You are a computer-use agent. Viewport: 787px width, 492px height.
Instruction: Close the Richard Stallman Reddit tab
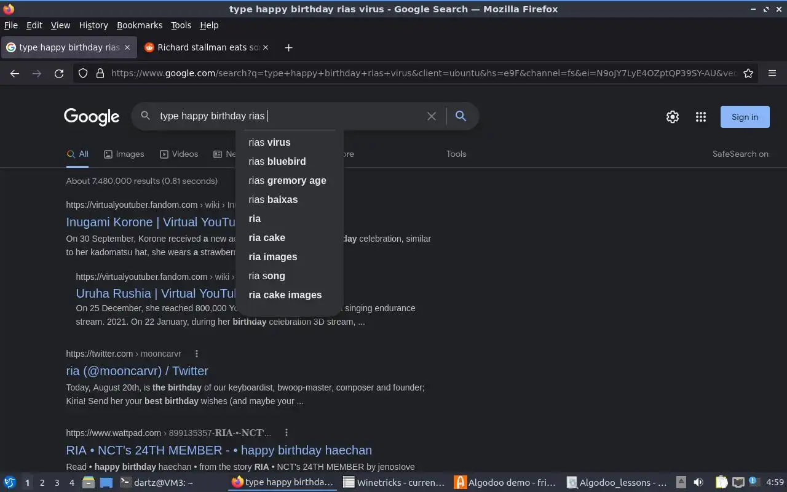[266, 47]
